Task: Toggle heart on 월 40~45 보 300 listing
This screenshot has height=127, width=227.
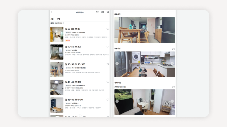Action: pos(108,82)
